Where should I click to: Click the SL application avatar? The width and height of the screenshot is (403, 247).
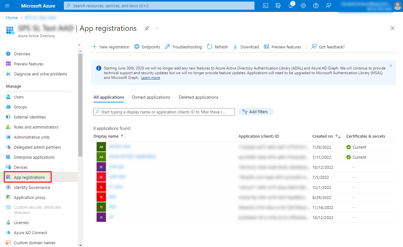tap(101, 187)
